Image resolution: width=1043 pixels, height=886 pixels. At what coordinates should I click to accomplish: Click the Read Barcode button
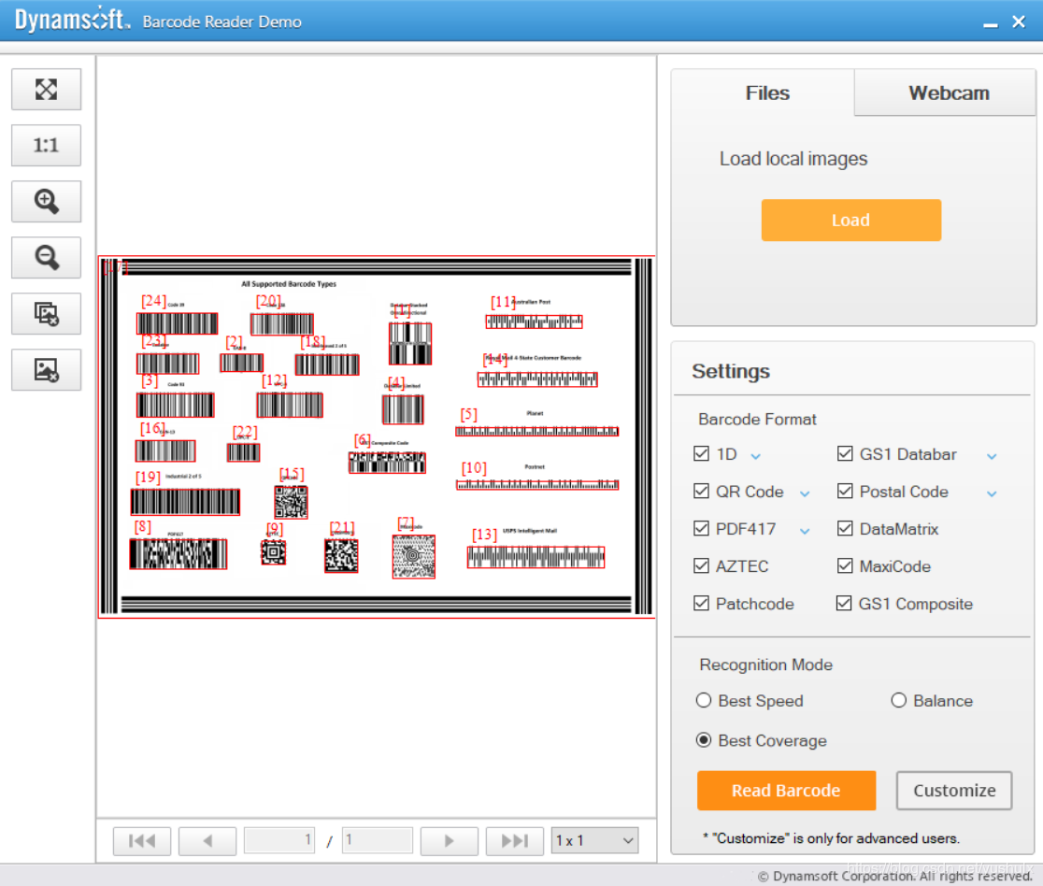pos(786,791)
